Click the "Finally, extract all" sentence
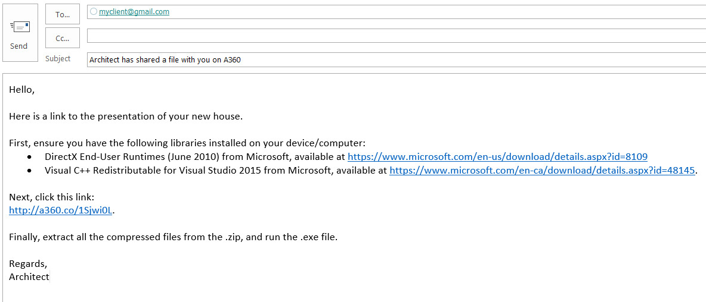Image resolution: width=706 pixels, height=302 pixels. (173, 237)
